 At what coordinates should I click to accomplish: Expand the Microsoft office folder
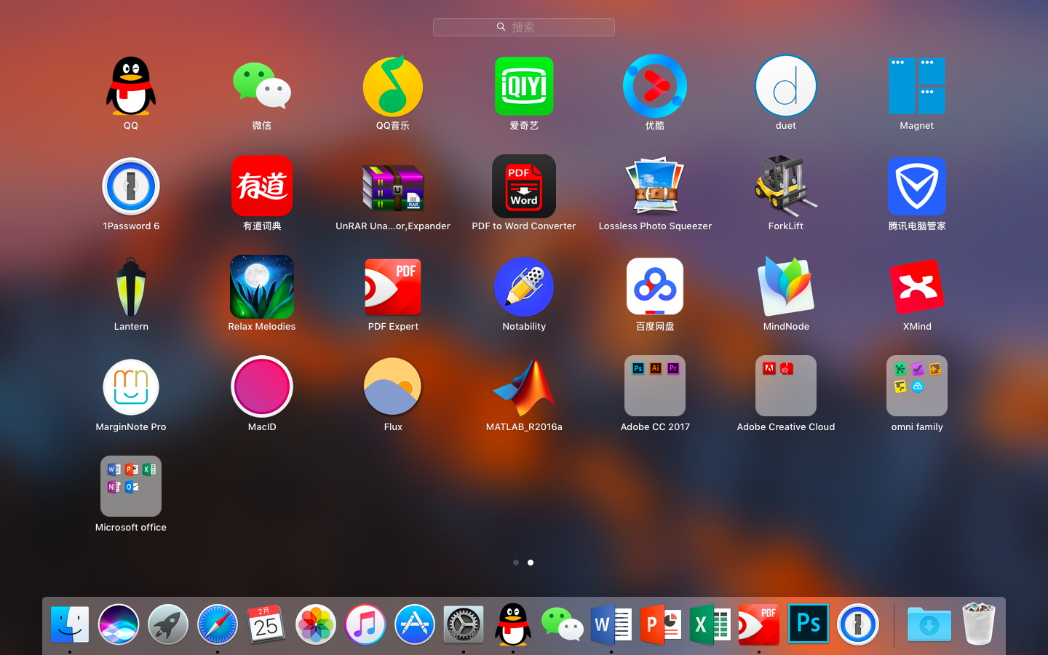pos(131,487)
